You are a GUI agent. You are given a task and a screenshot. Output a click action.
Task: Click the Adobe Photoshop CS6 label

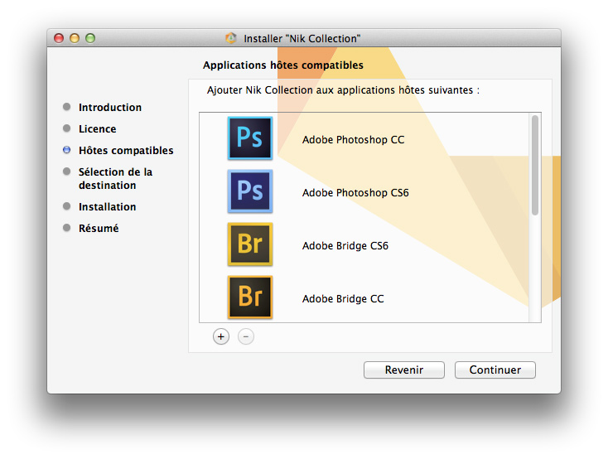(x=355, y=193)
